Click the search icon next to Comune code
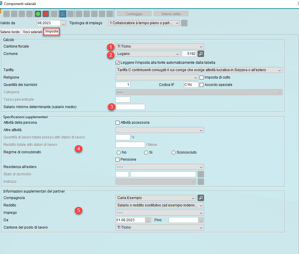Viewport: 299px width, 254px height. pos(201,54)
